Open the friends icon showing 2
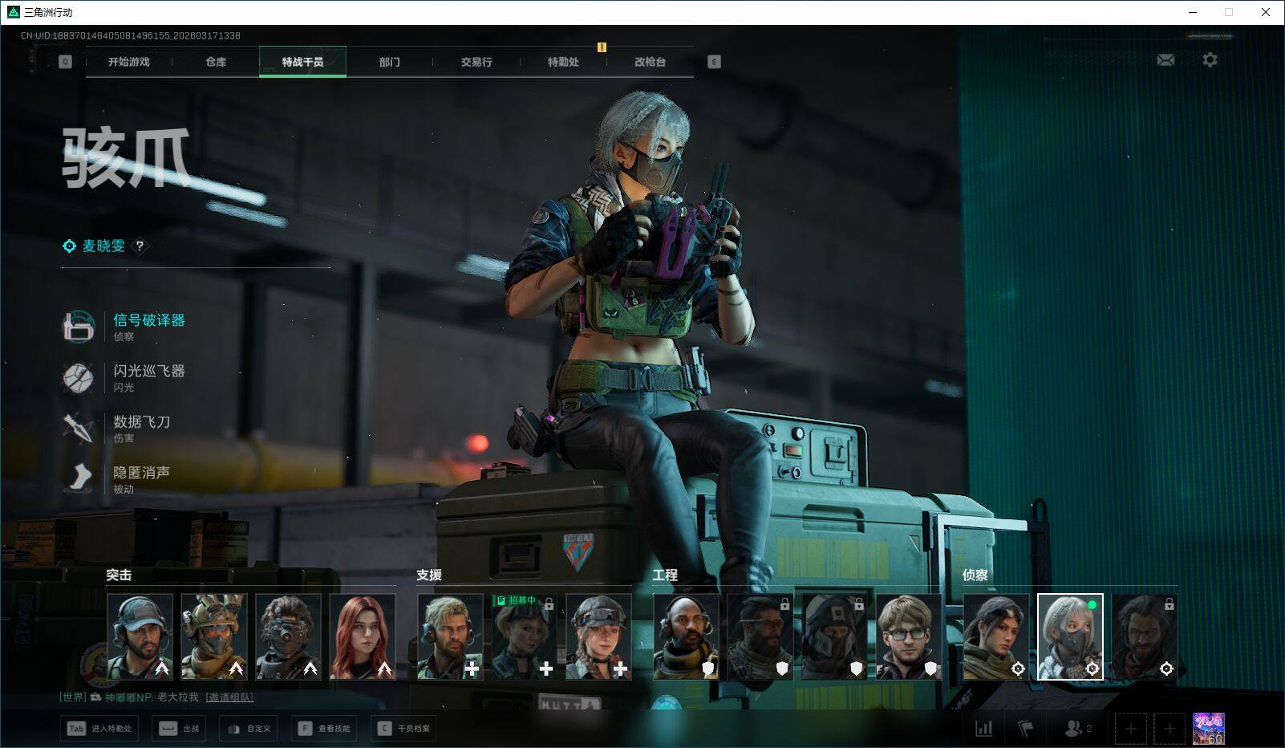 (x=1076, y=729)
